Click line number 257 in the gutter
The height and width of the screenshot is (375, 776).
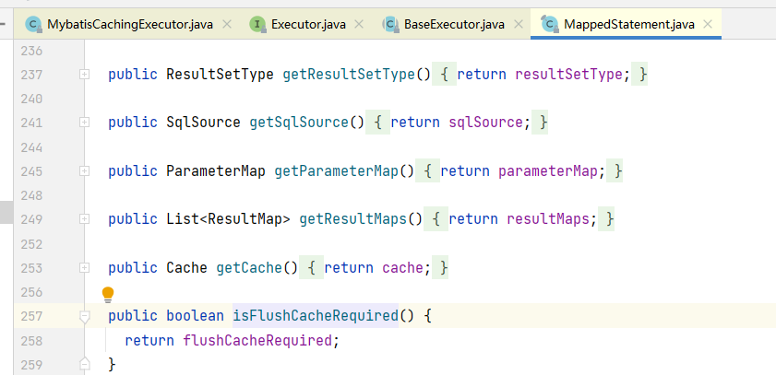click(32, 316)
